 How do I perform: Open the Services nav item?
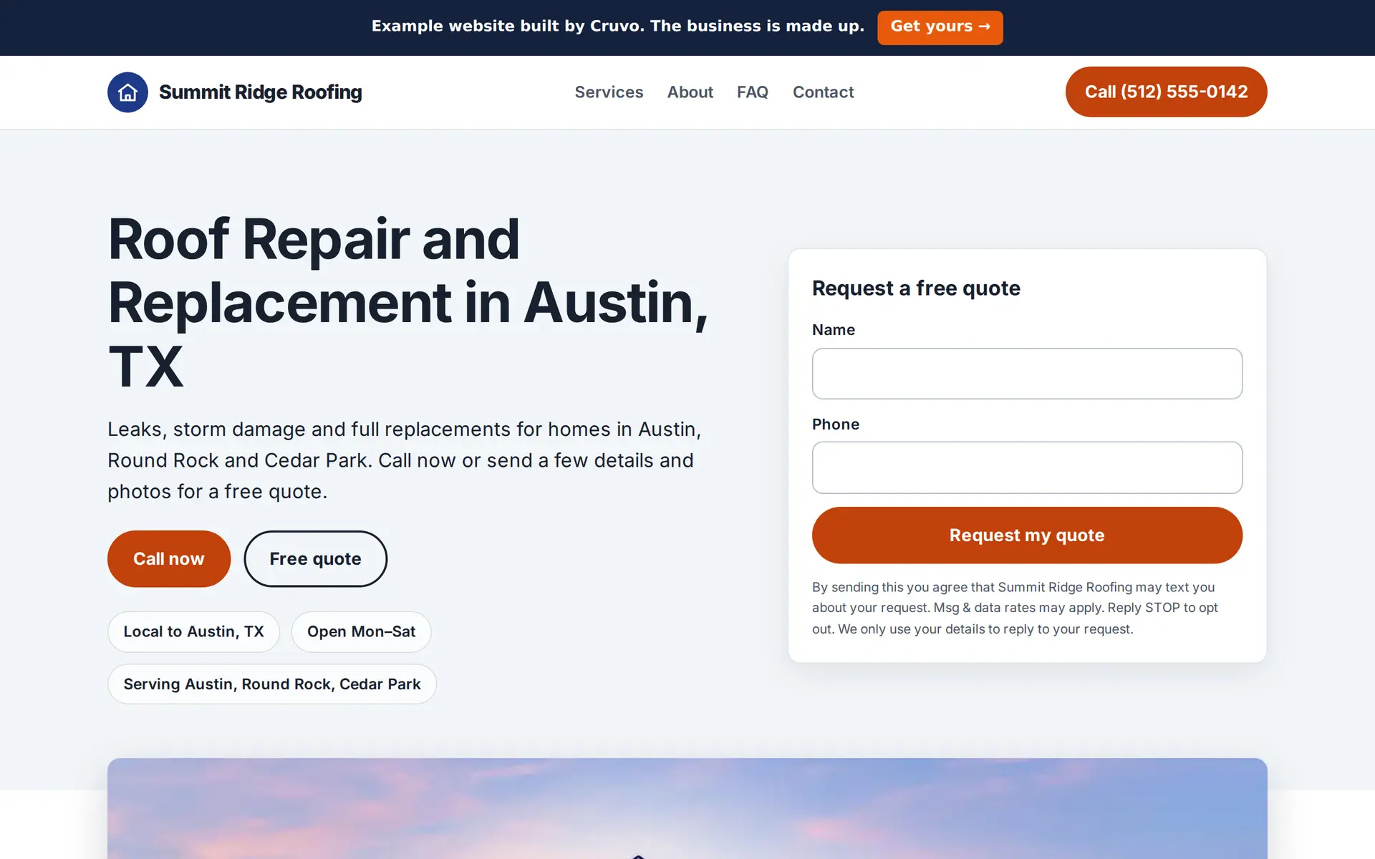609,92
